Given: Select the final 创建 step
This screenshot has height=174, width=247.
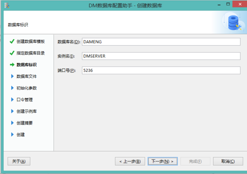Looking at the screenshot, I should coord(21,135).
